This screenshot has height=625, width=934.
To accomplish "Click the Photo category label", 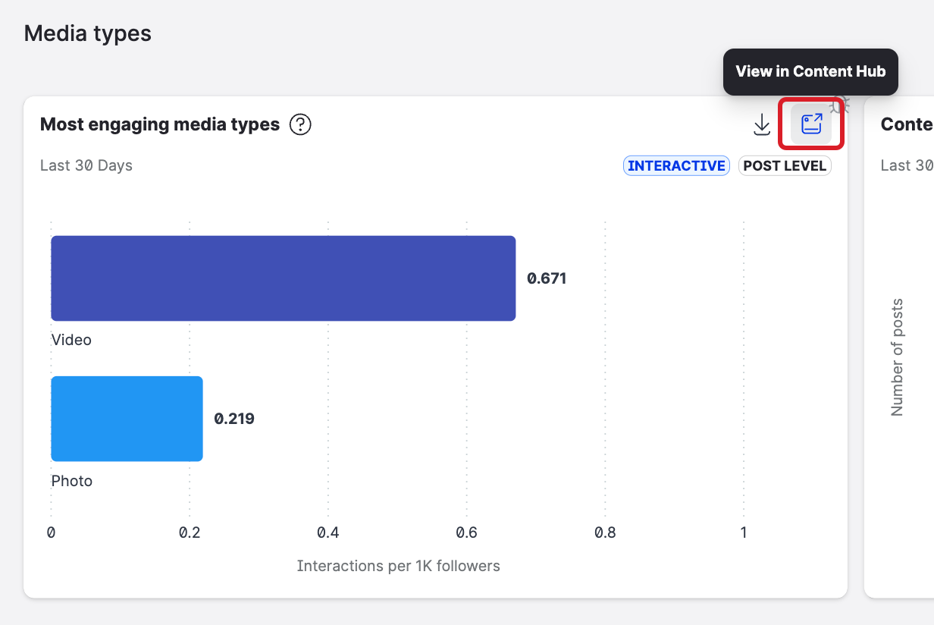I will pos(71,481).
